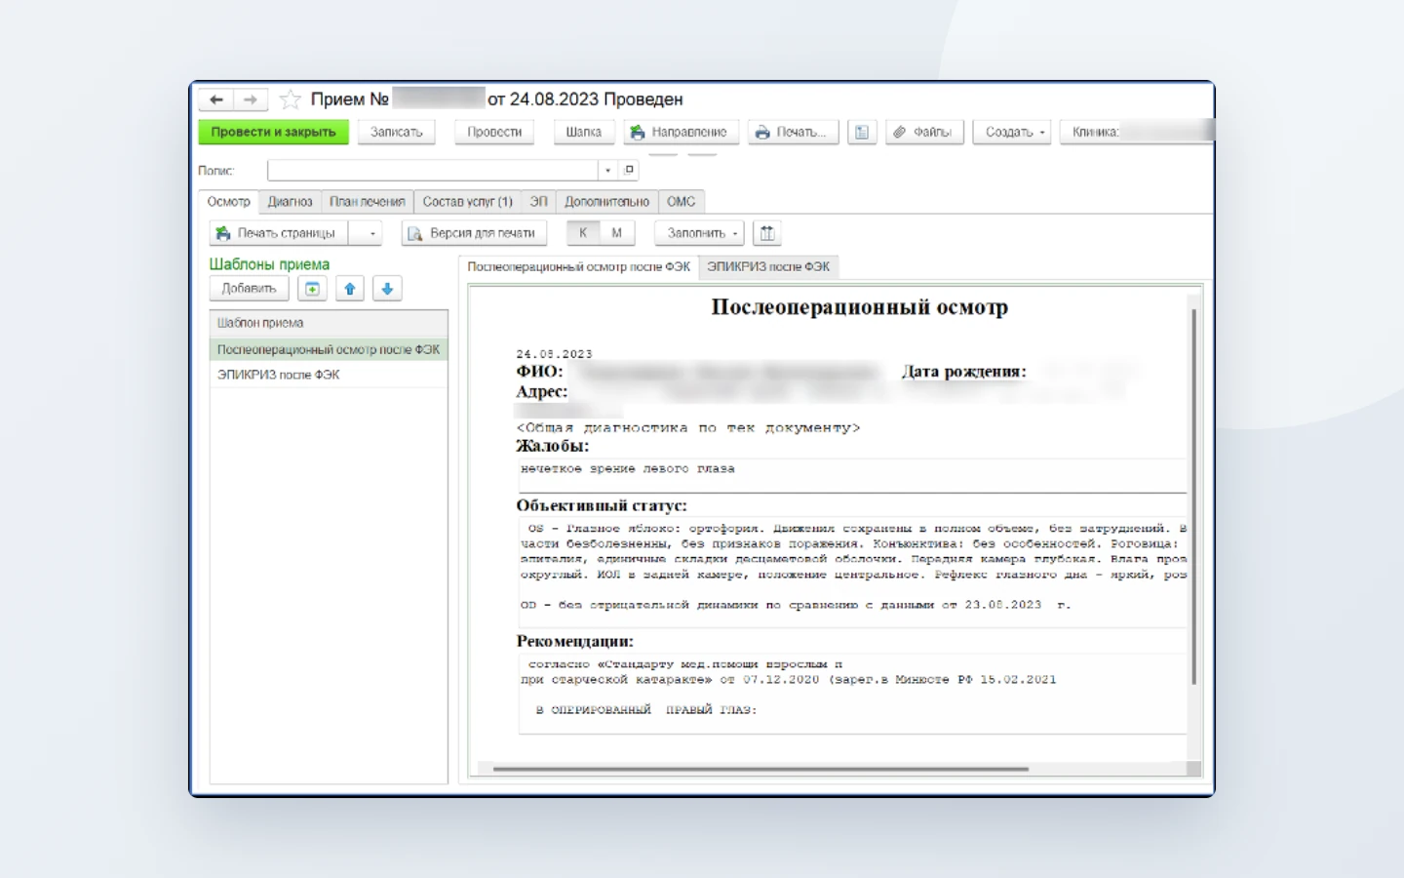
Task: Switch to the Диагноз tab
Action: tap(290, 202)
